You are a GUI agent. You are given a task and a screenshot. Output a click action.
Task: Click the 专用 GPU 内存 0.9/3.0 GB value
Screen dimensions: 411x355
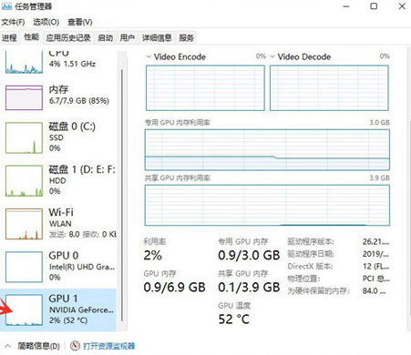(x=249, y=256)
